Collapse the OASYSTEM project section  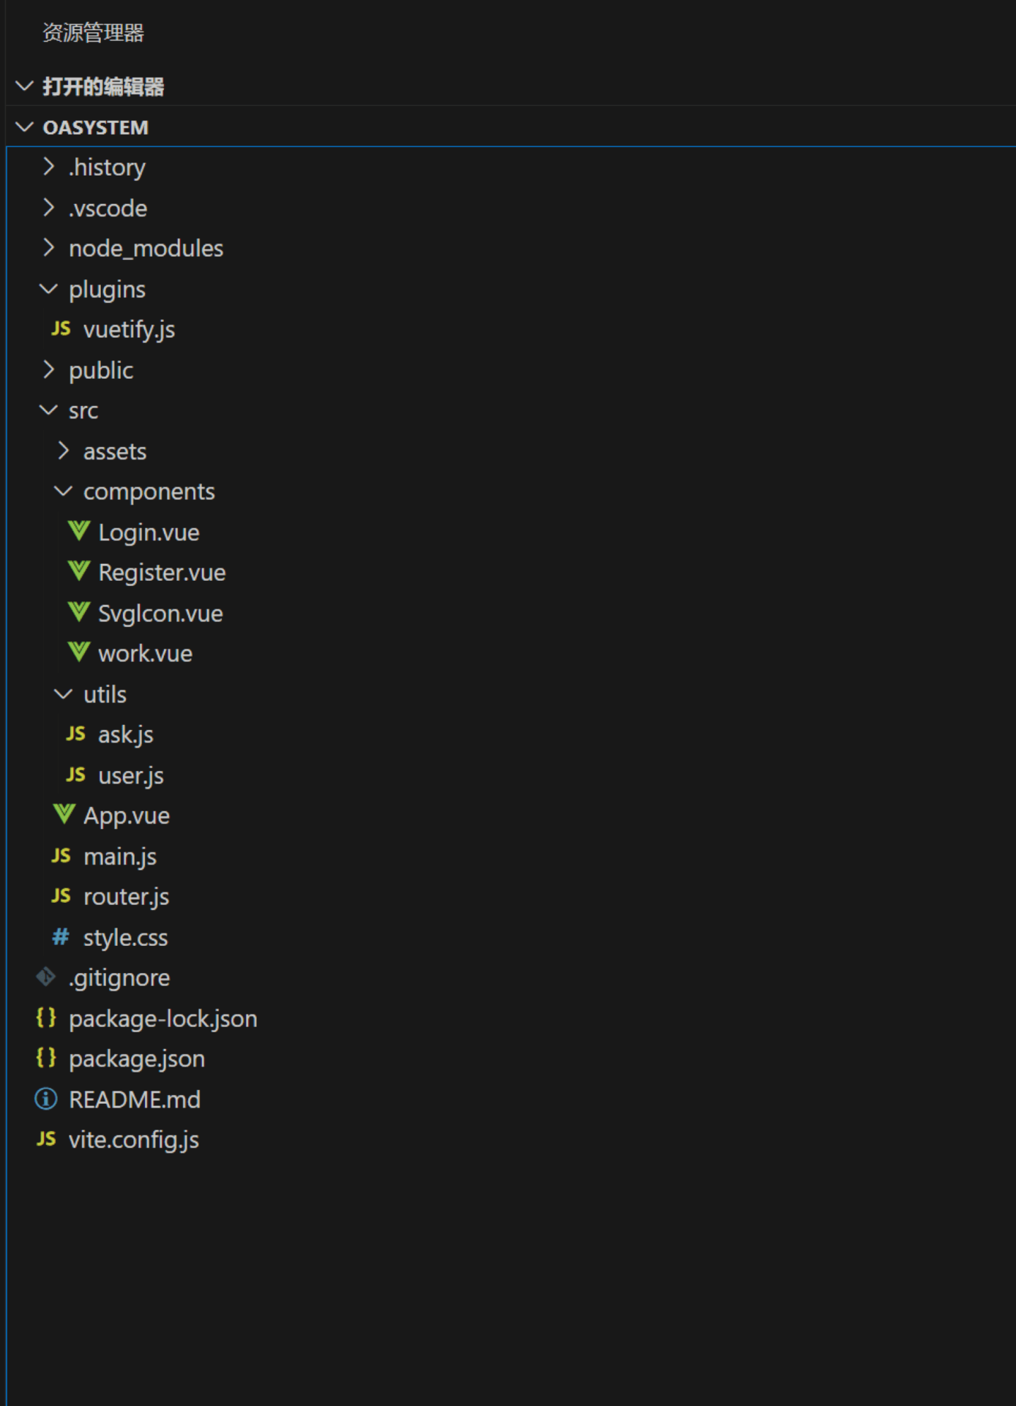coord(24,127)
